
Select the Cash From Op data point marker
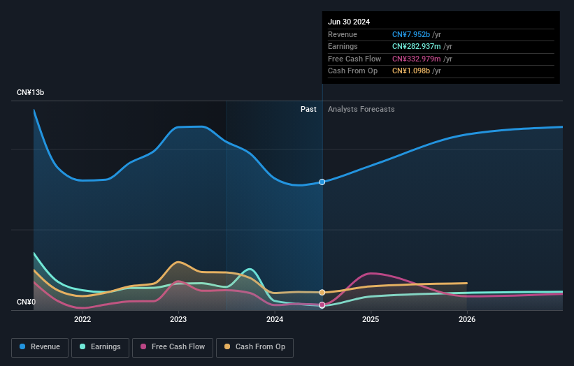pyautogui.click(x=322, y=293)
